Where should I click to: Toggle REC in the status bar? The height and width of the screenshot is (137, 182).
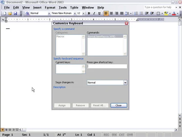click(106, 135)
